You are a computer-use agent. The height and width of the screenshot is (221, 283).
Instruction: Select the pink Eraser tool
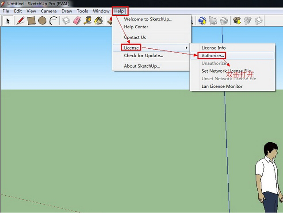pyautogui.click(x=77, y=21)
